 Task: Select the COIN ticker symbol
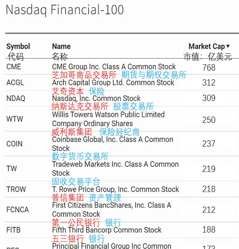click(14, 144)
